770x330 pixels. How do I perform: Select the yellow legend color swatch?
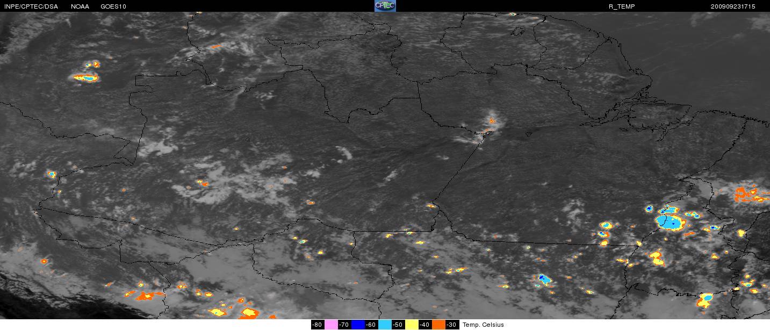(412, 325)
